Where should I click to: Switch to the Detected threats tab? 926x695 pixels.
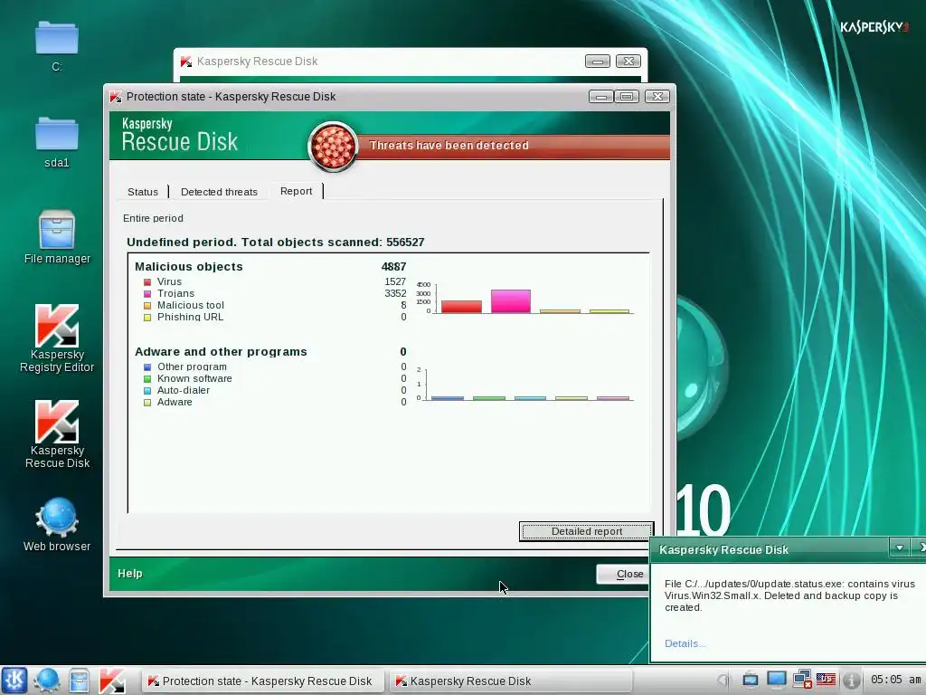(x=219, y=192)
